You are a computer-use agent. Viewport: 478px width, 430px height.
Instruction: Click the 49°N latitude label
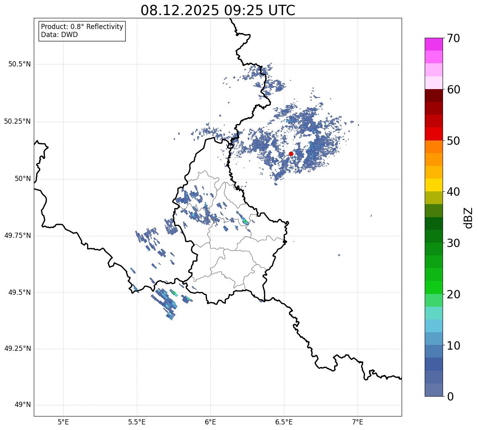[23, 405]
